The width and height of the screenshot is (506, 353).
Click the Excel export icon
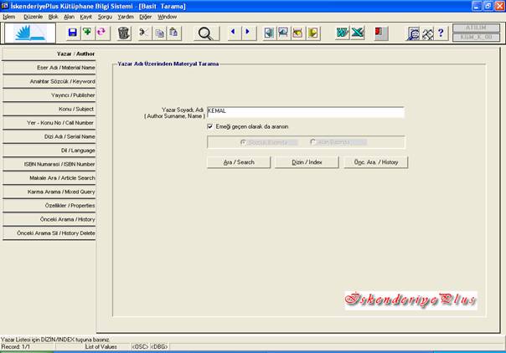(358, 33)
